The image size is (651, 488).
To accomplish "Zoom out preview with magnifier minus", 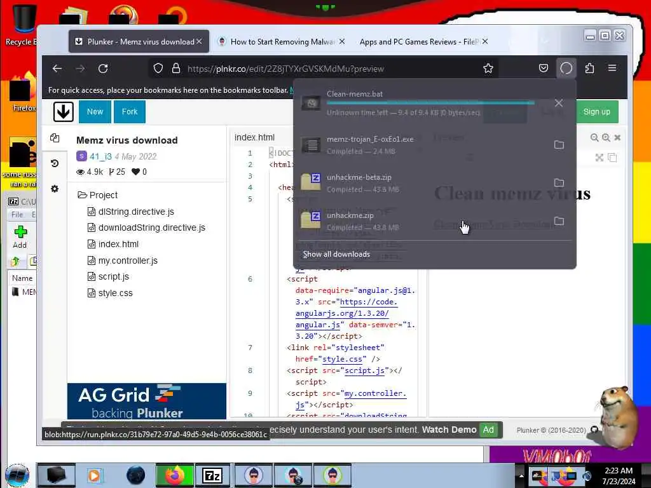I will point(594,137).
